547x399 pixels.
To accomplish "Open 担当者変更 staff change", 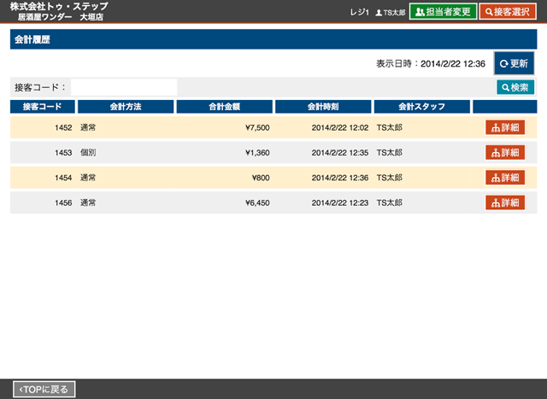I will point(443,12).
